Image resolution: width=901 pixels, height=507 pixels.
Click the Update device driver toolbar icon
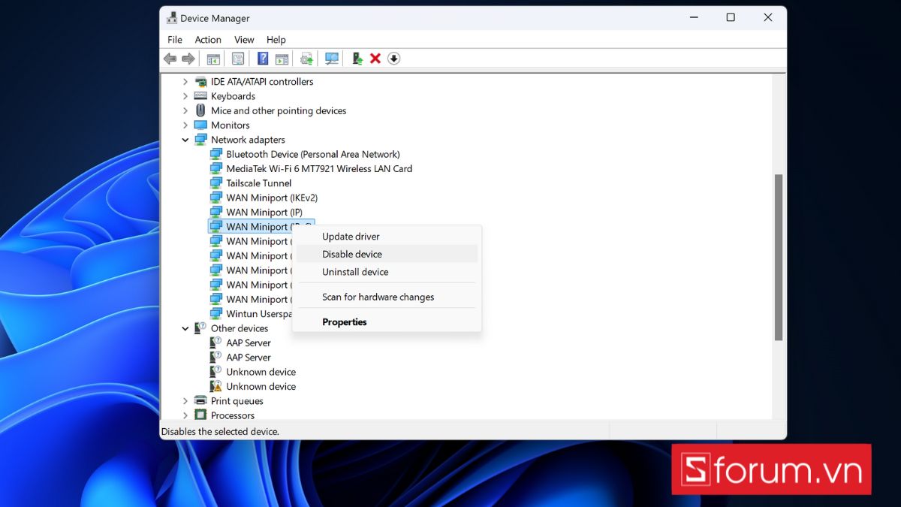coord(306,59)
